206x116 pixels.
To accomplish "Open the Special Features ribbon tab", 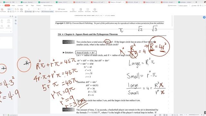I will [48, 5].
